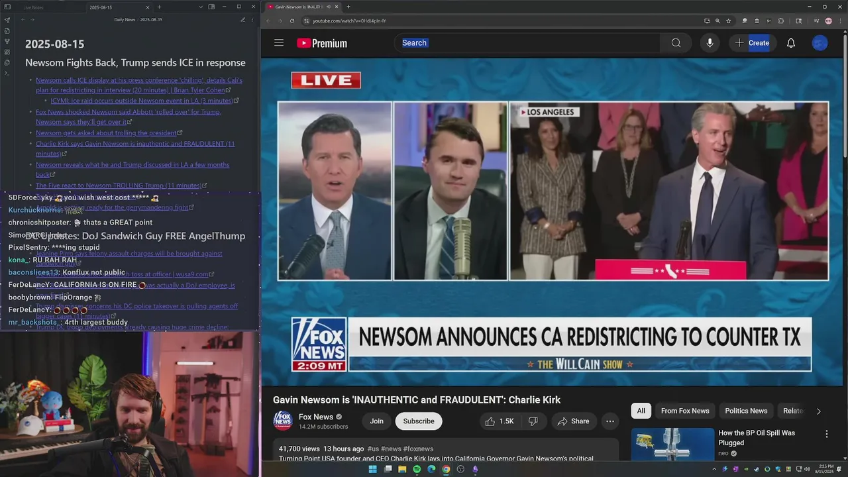The width and height of the screenshot is (848, 477).
Task: Click Daily News breadcrumb in Obsidian
Action: (125, 20)
